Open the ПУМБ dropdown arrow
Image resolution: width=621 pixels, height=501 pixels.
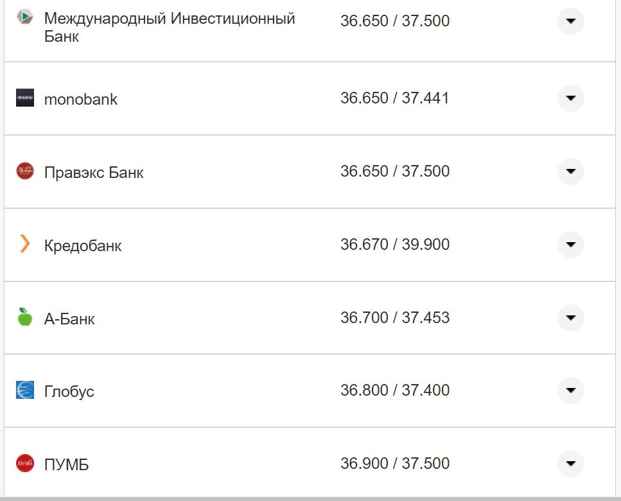(570, 462)
